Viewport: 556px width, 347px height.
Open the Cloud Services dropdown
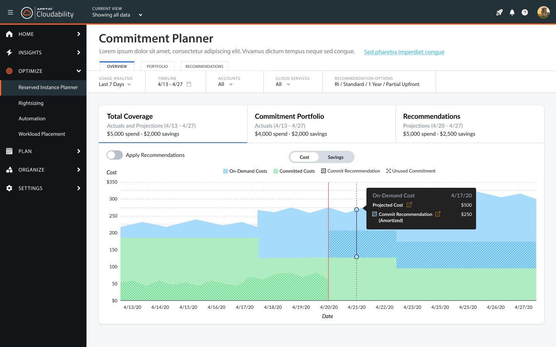coord(283,84)
